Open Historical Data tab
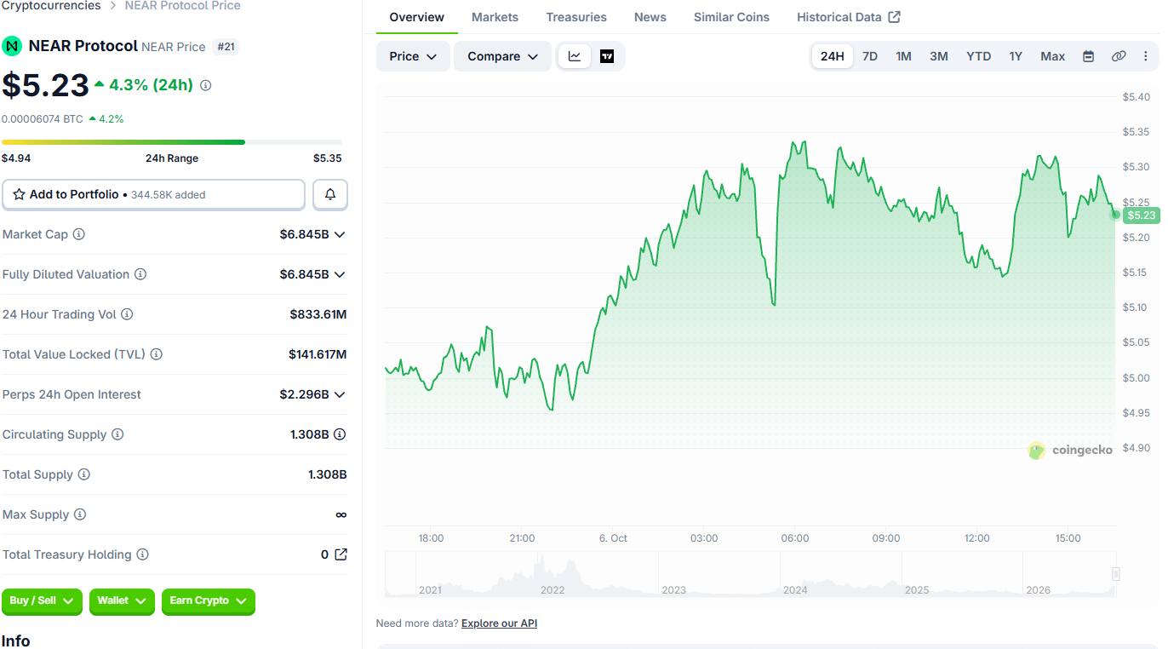The height and width of the screenshot is (649, 1168). coord(848,17)
